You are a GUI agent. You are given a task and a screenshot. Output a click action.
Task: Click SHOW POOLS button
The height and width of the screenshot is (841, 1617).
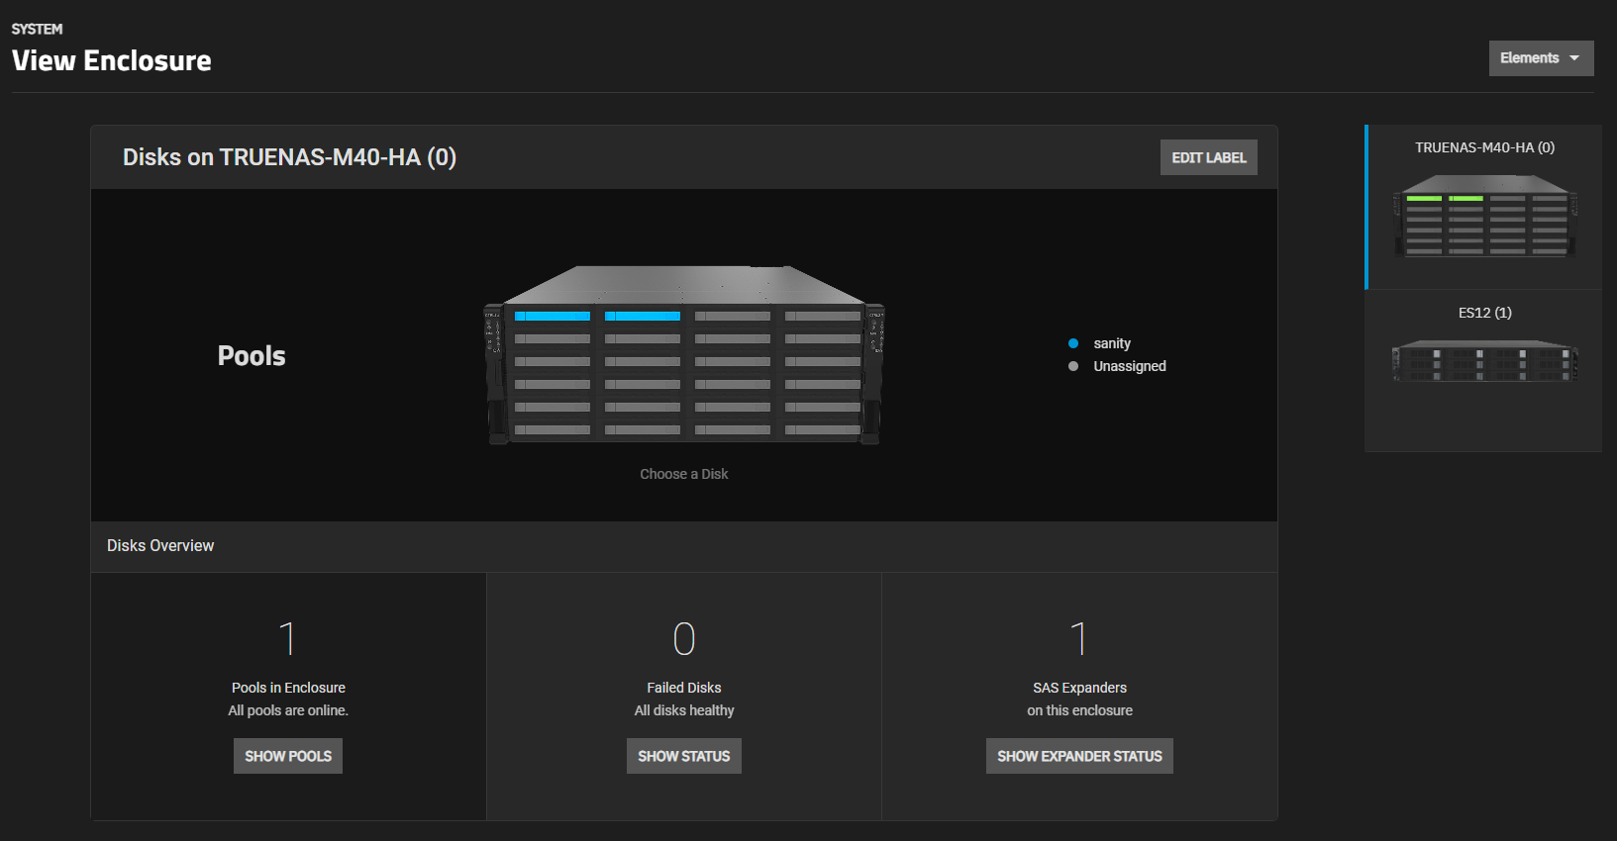(x=288, y=756)
